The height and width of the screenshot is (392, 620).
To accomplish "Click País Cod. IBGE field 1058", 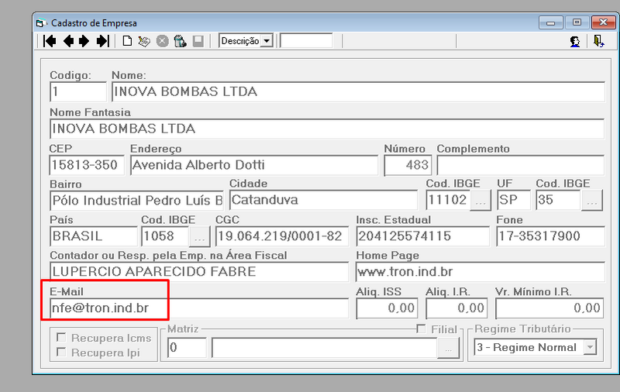I will click(166, 236).
